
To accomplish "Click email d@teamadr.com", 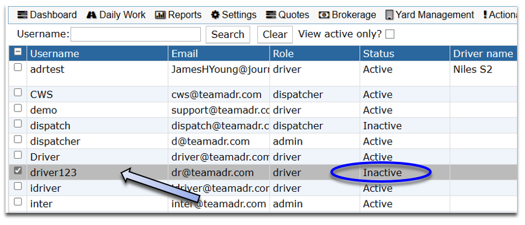I will (x=211, y=142).
